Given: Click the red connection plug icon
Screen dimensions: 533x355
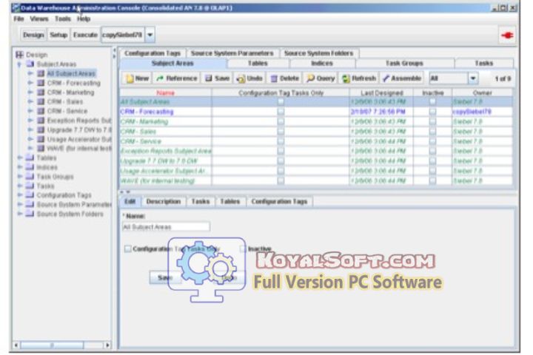Looking at the screenshot, I should pos(507,35).
